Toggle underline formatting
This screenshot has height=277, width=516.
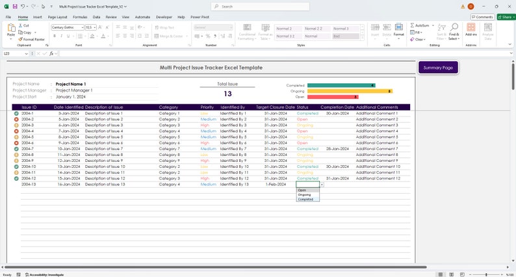pyautogui.click(x=68, y=36)
